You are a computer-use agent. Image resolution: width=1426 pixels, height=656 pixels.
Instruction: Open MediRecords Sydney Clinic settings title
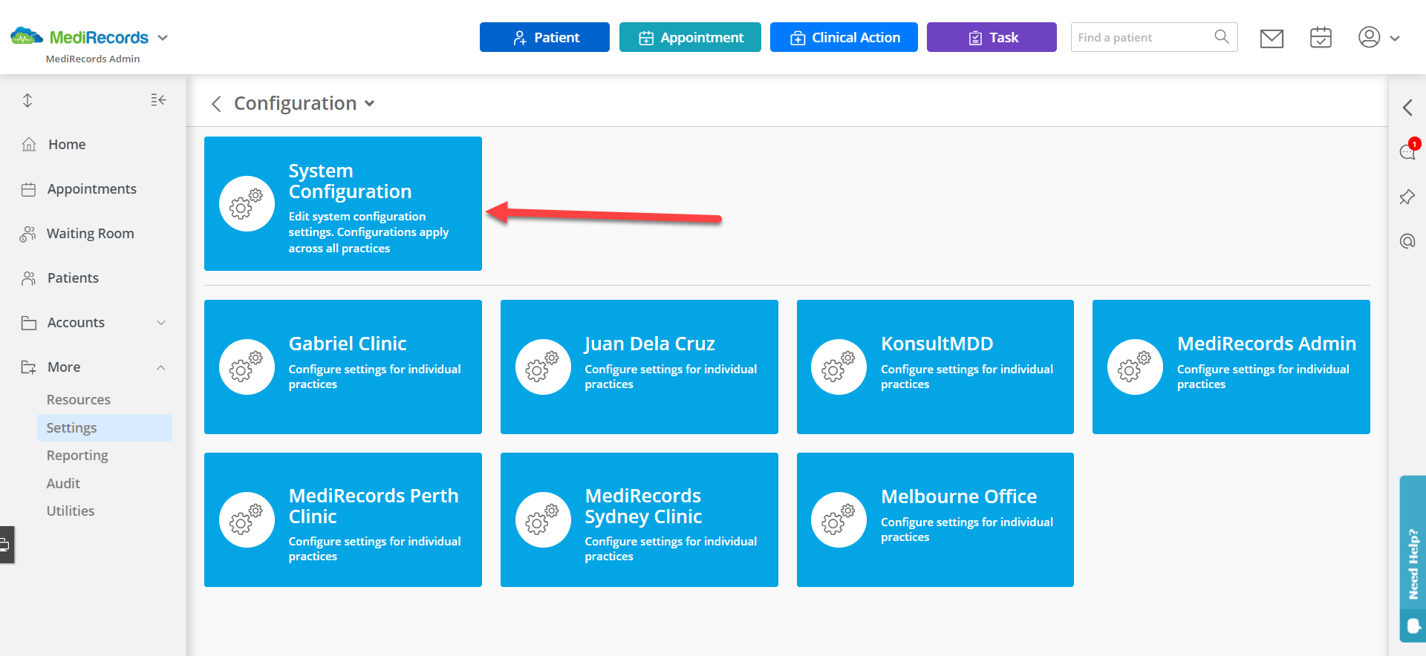(x=643, y=506)
